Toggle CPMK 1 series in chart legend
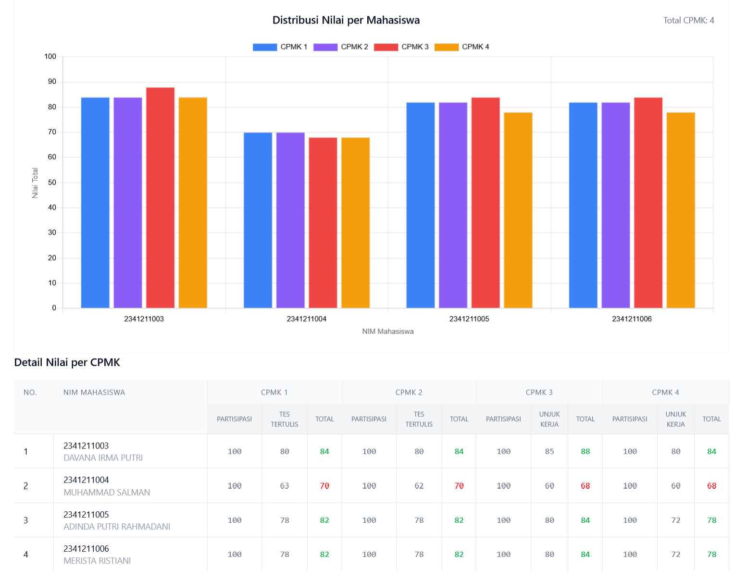This screenshot has height=582, width=735. pos(280,47)
